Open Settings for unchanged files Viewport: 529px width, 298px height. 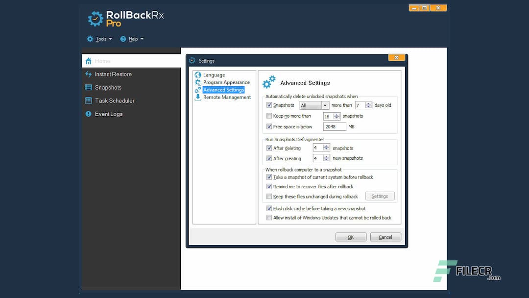380,196
